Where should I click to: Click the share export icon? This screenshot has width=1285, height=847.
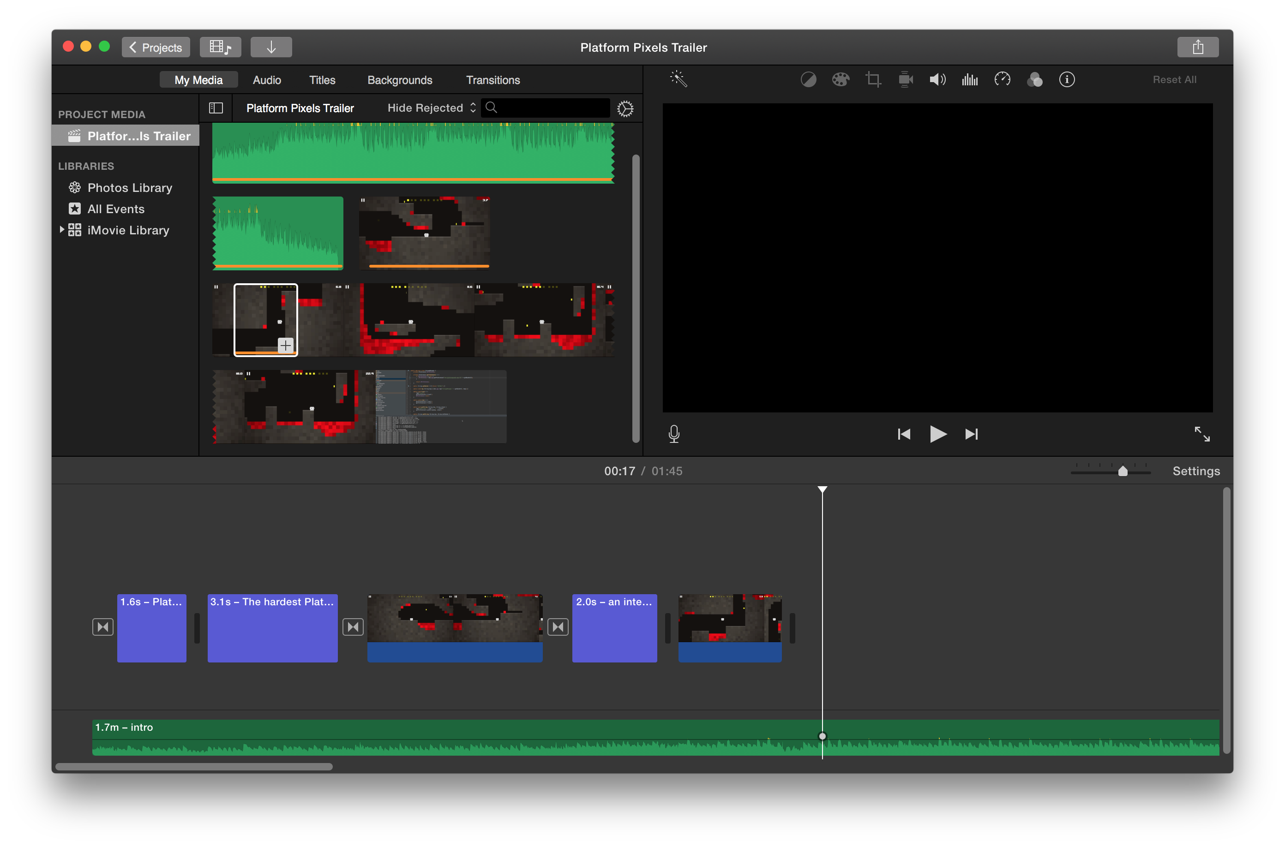pyautogui.click(x=1197, y=47)
